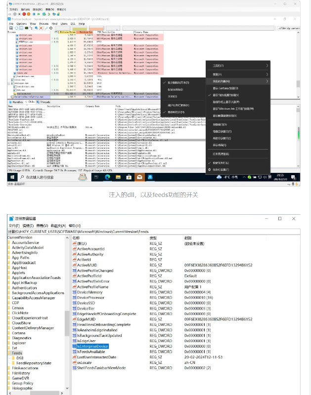
Task: Click the Task View icon on taskbar
Action: click(x=96, y=177)
